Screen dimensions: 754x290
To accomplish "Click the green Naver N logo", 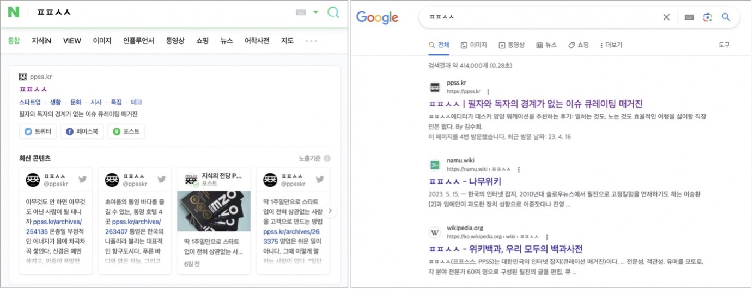I will [14, 12].
